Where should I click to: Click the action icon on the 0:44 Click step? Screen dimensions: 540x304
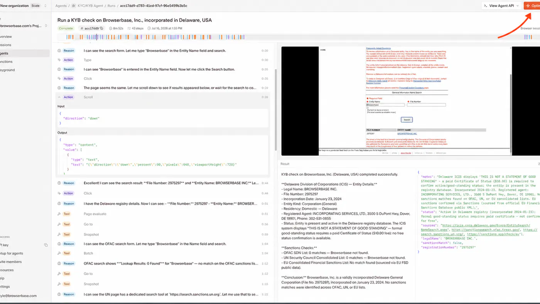coord(59,193)
